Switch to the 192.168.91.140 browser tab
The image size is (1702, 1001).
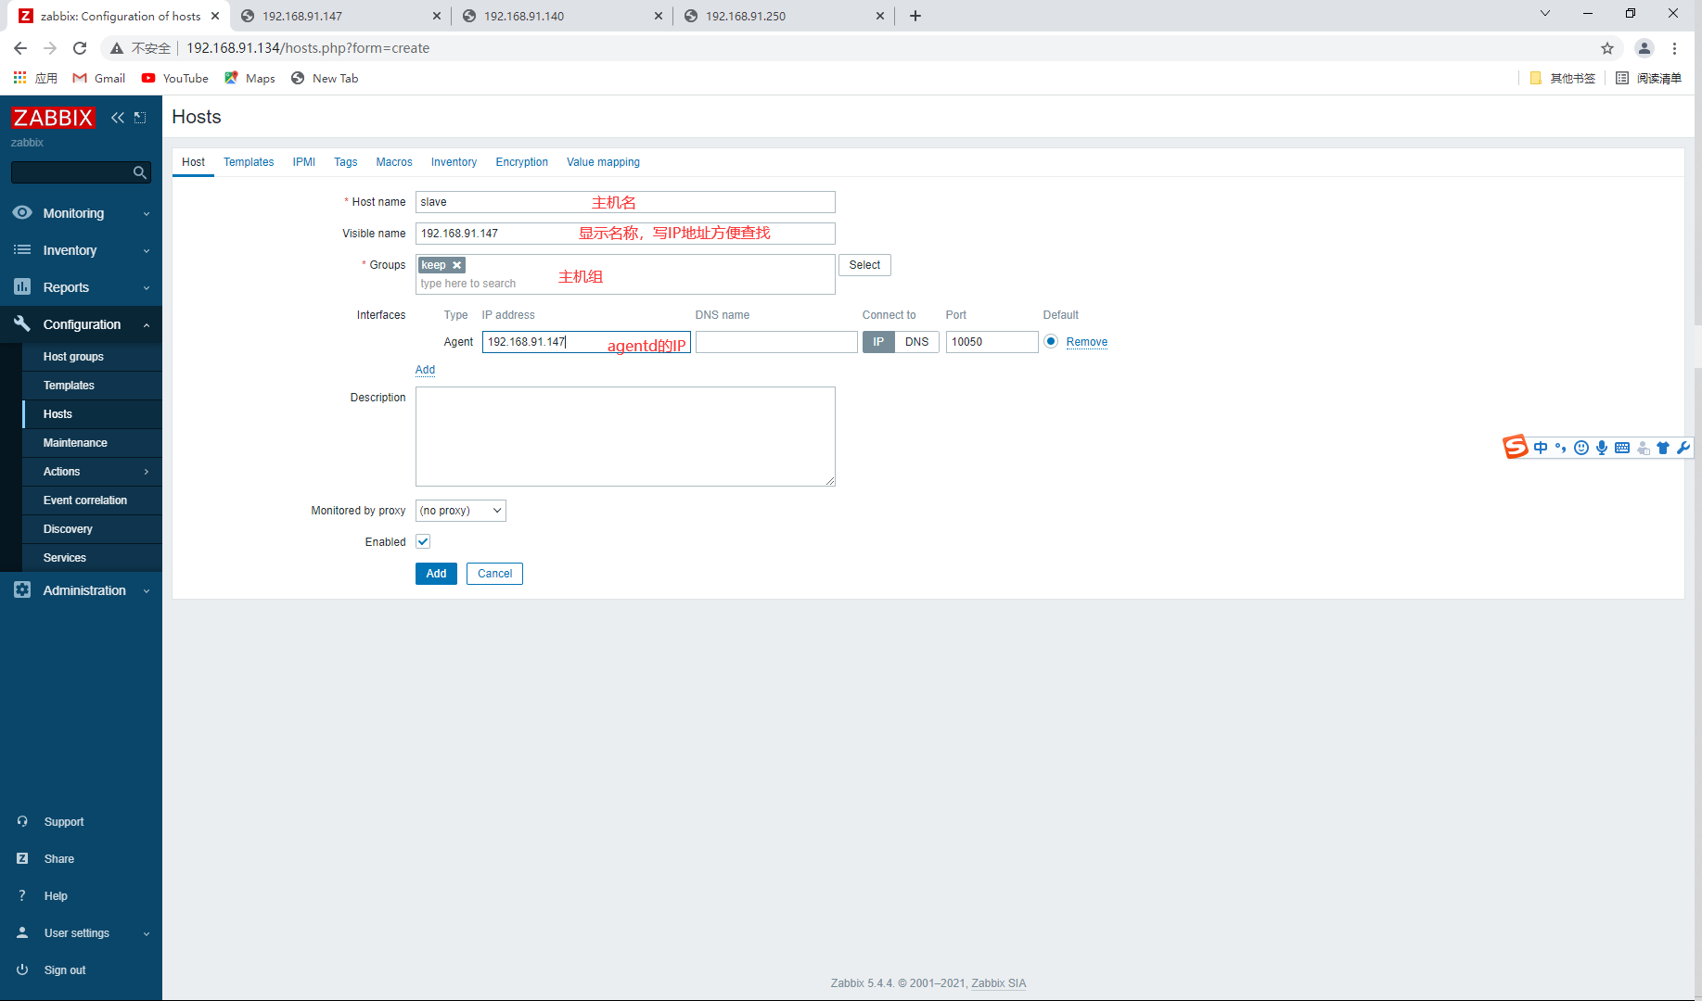561,16
